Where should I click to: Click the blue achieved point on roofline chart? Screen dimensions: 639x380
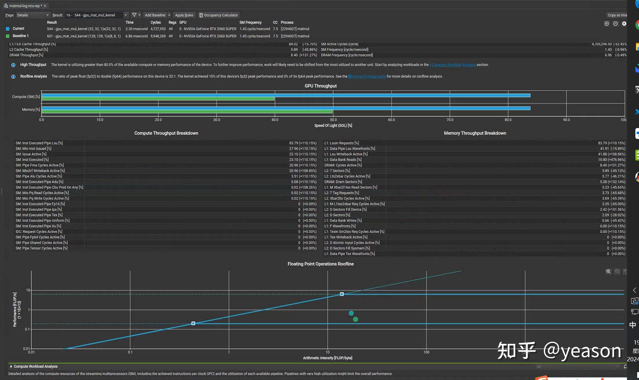point(351,313)
